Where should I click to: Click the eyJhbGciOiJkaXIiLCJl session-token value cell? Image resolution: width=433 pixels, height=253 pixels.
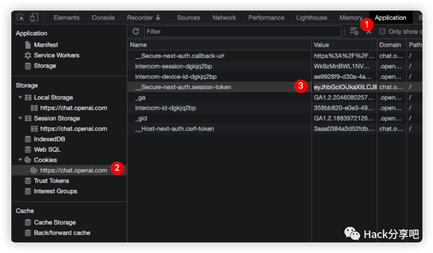(x=344, y=87)
